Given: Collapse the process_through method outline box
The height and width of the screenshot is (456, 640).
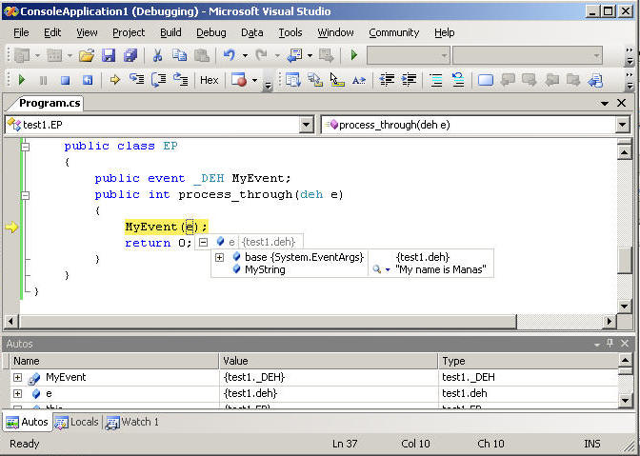Looking at the screenshot, I should (26, 195).
